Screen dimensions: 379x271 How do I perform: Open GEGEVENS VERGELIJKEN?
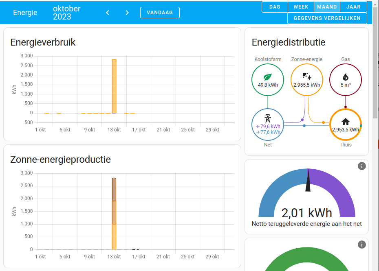pos(327,18)
